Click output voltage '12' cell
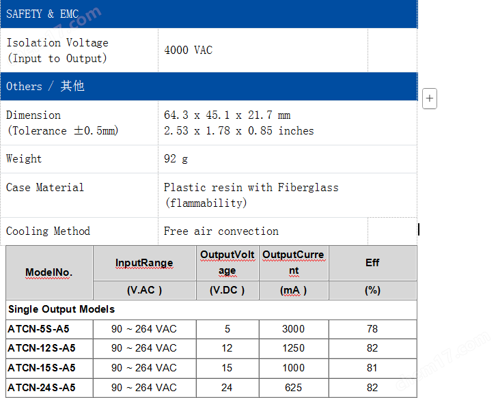Viewport: 498px width, 398px height. click(227, 348)
